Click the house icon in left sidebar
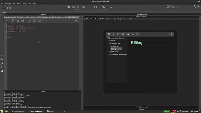 point(2,71)
